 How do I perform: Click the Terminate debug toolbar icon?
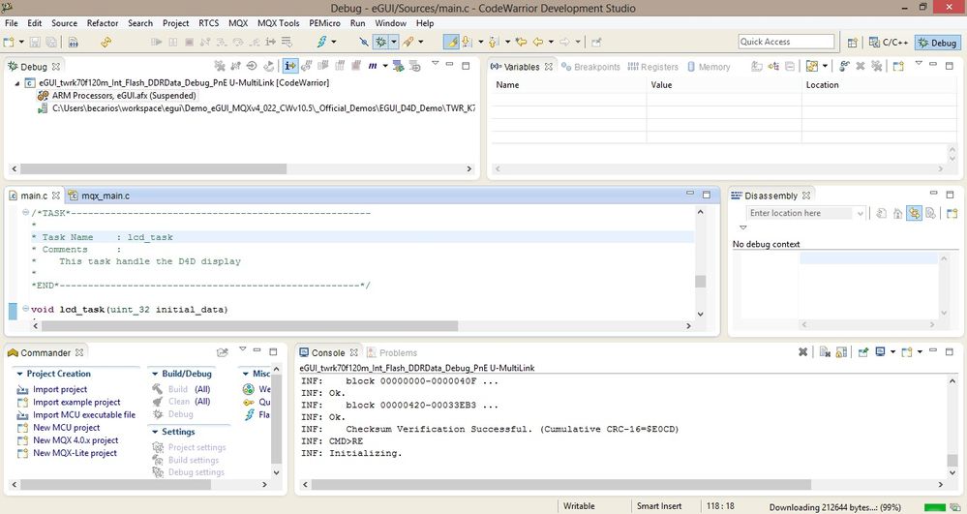click(x=190, y=42)
